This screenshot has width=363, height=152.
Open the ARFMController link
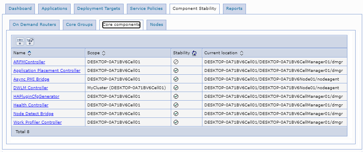(x=29, y=62)
